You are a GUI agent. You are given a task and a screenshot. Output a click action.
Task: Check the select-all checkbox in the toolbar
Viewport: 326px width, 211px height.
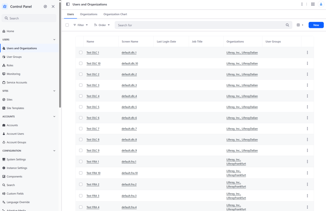[67, 25]
